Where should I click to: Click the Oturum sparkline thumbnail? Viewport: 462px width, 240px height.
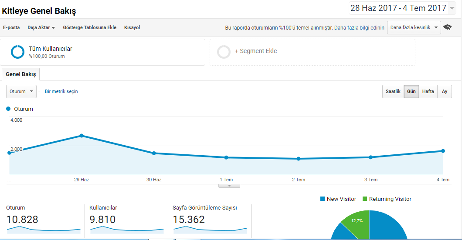pos(44,230)
